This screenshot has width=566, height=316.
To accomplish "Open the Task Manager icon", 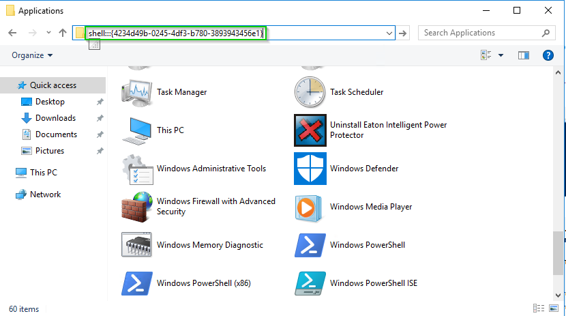I will (136, 92).
